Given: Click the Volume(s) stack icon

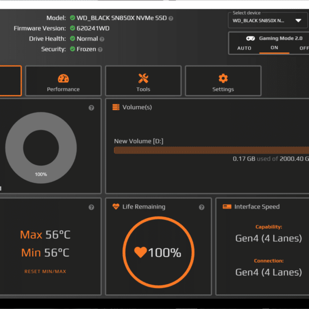Looking at the screenshot, I should 116,107.
